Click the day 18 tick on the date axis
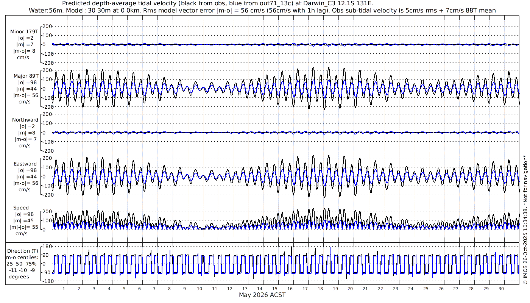Viewport: 530px width, 303px height. (320, 289)
